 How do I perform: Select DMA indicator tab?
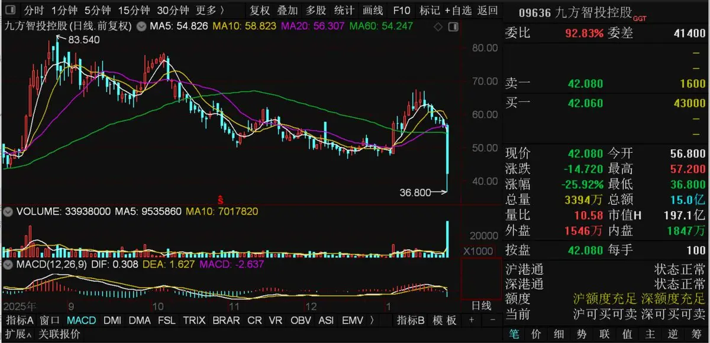click(140, 320)
